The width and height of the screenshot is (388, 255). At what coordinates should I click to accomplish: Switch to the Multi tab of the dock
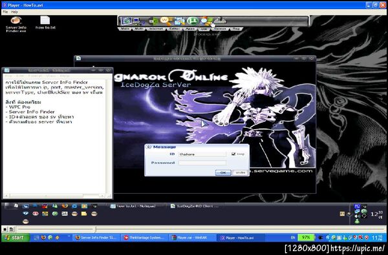[x=138, y=29]
